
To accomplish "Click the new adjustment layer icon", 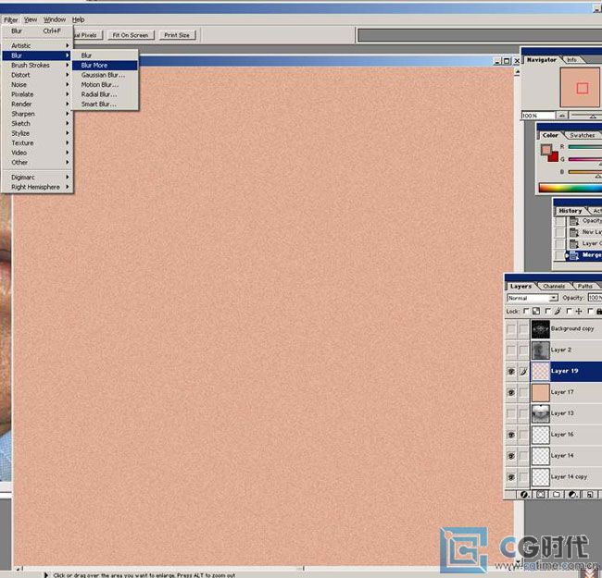I will tap(571, 495).
